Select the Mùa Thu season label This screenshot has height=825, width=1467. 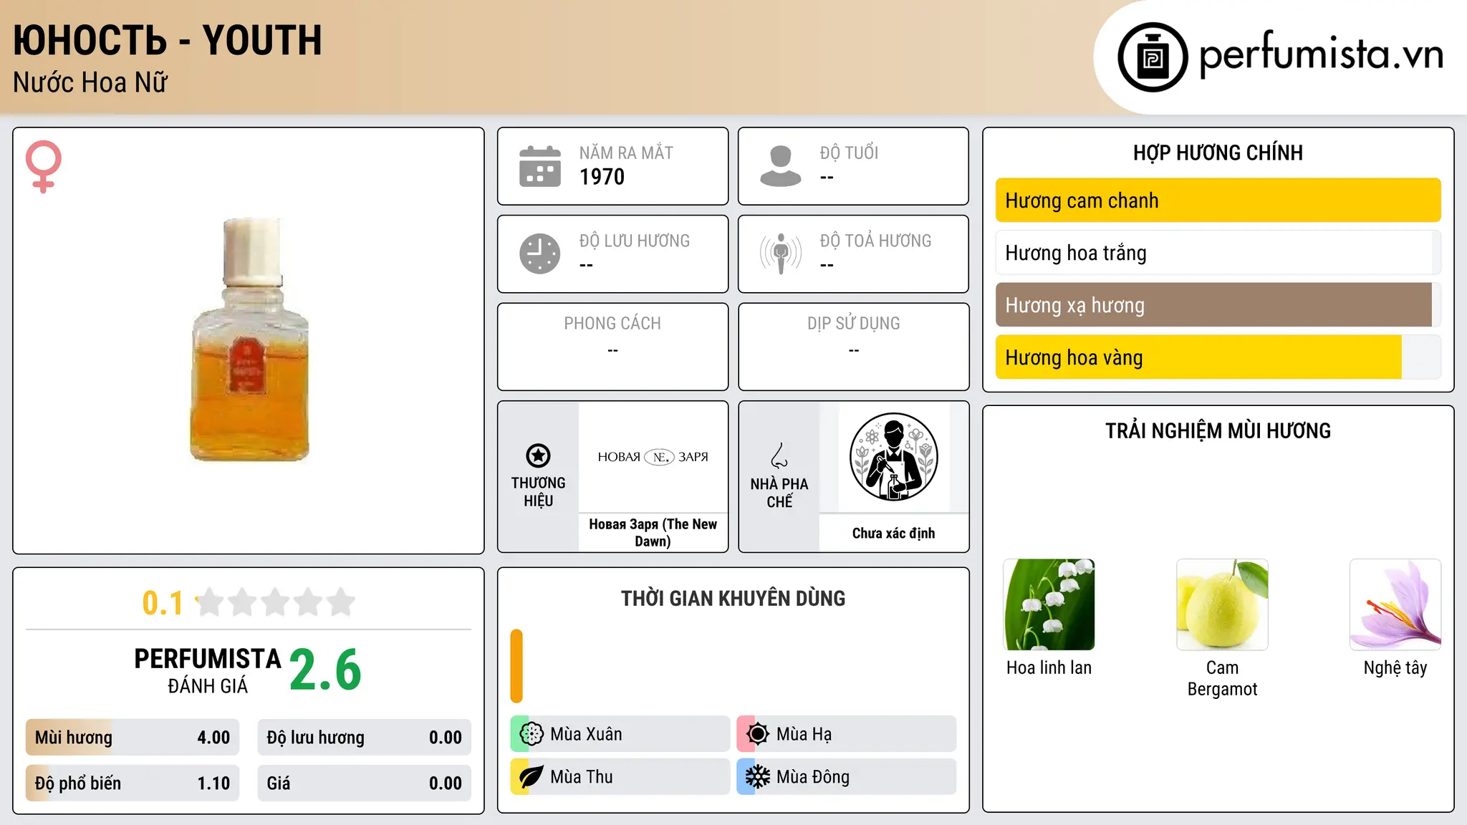(582, 777)
